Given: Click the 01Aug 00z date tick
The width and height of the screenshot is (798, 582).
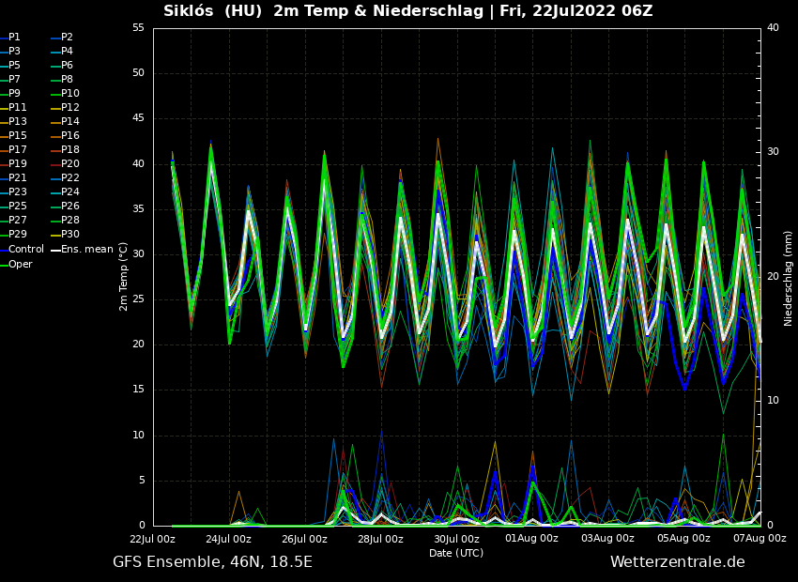Looking at the screenshot, I should tap(532, 539).
